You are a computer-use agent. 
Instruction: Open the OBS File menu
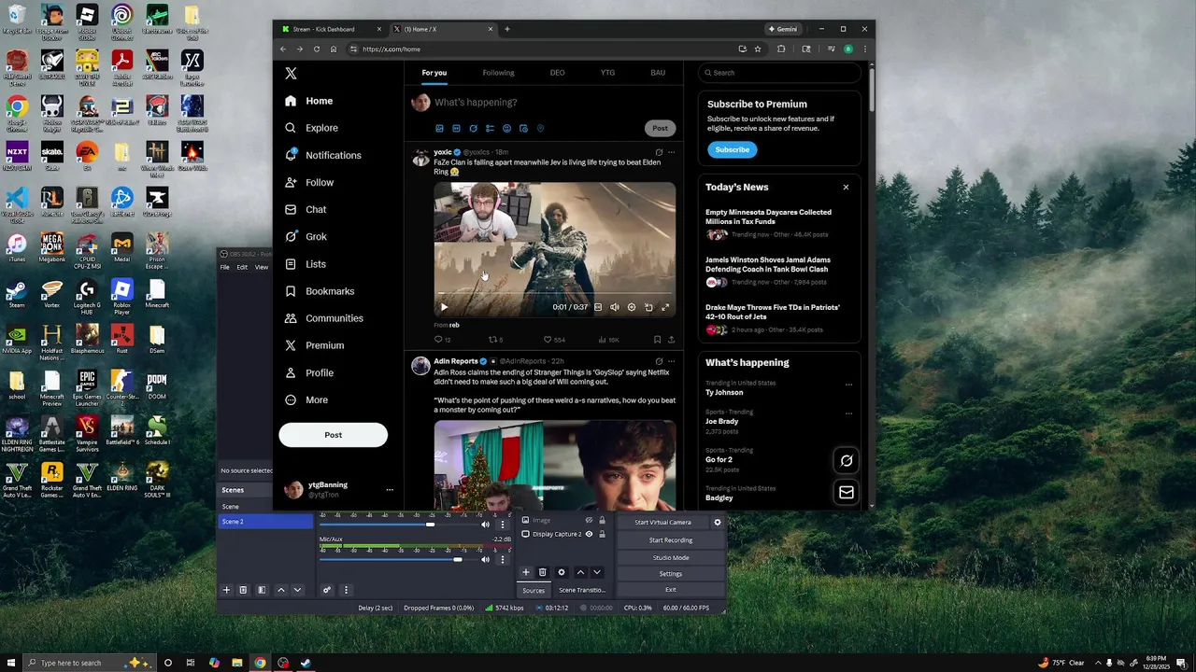coord(224,267)
